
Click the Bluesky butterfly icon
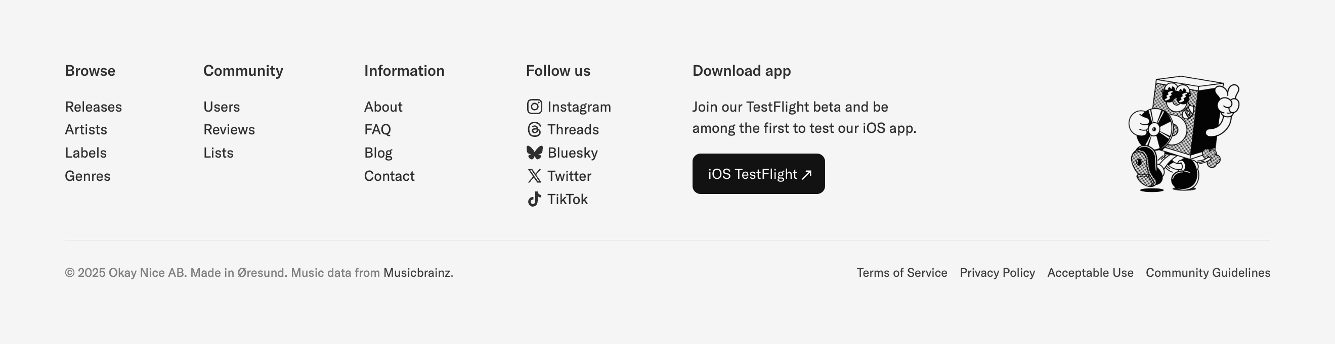[534, 153]
